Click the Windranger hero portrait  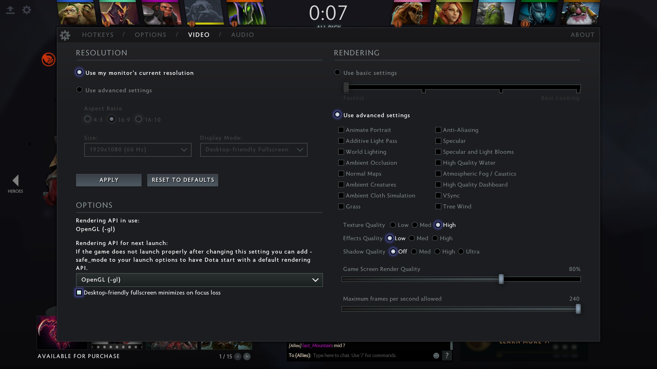(x=453, y=13)
